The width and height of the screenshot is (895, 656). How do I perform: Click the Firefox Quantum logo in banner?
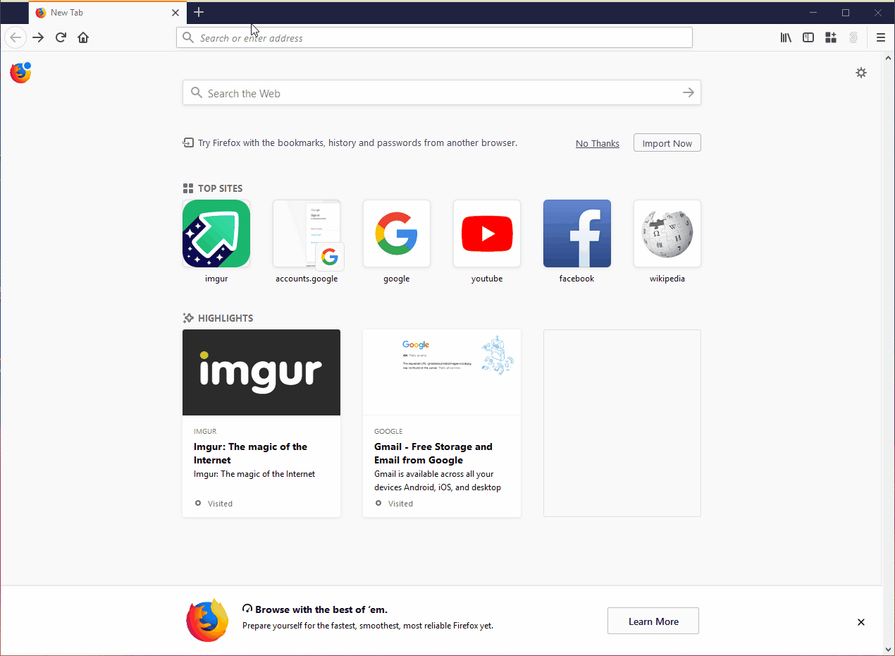click(208, 621)
